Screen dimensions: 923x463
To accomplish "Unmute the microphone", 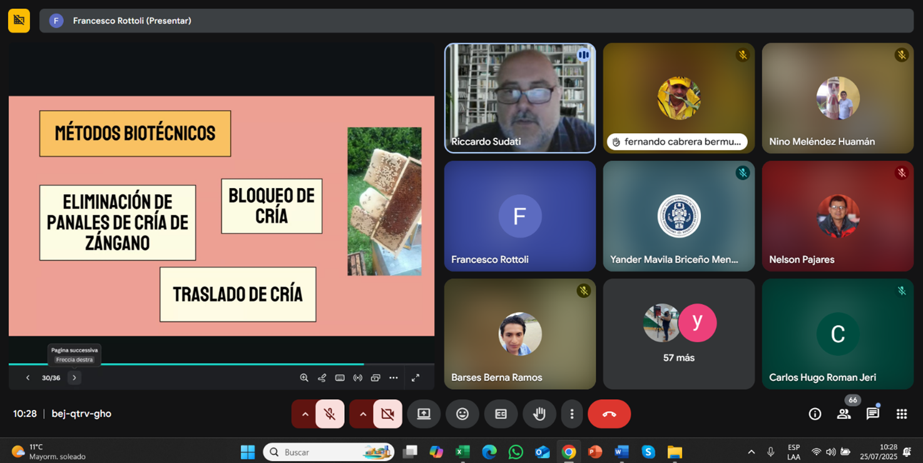I will click(330, 414).
